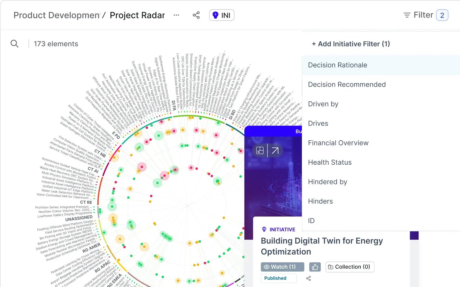This screenshot has height=287, width=460.
Task: Select Financial Overview option
Action: click(x=381, y=143)
